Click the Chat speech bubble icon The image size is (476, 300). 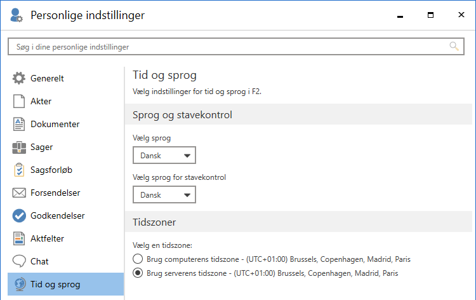[19, 261]
